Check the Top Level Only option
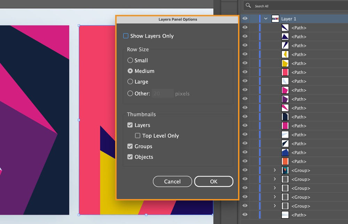The width and height of the screenshot is (348, 224). click(x=137, y=136)
